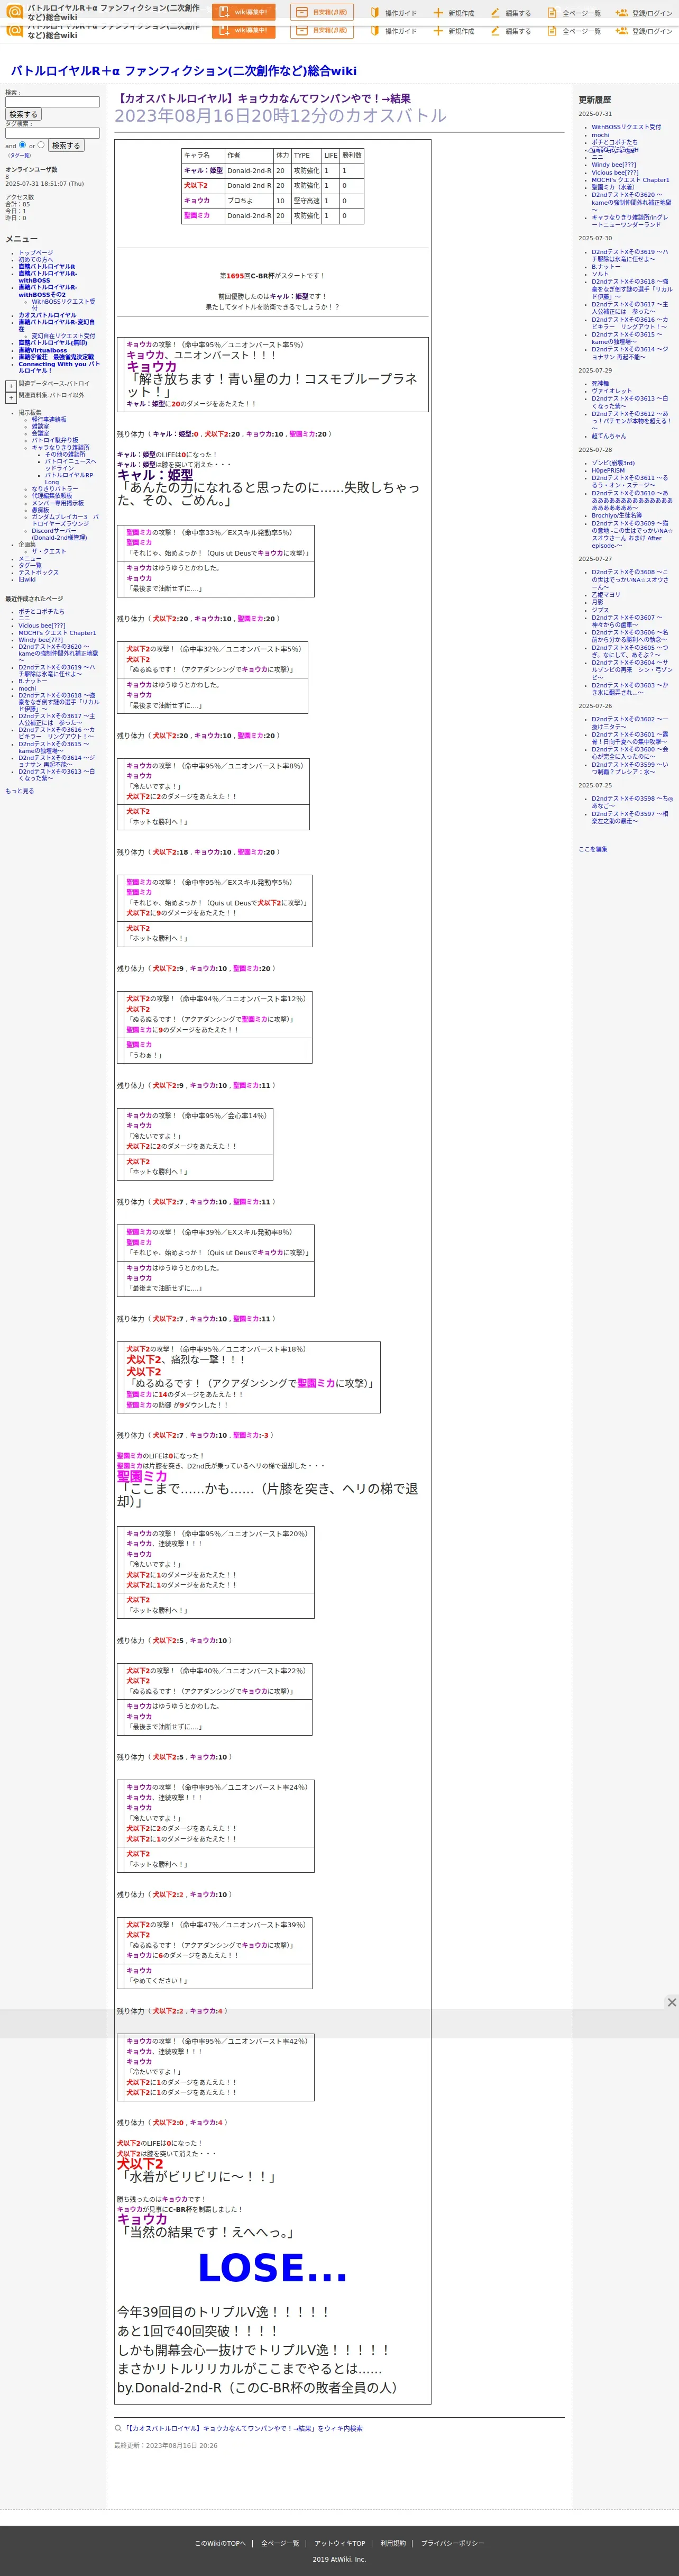679x2576 pixels.
Task: Click the wiki内検索 link below the article
Action: tap(243, 2428)
